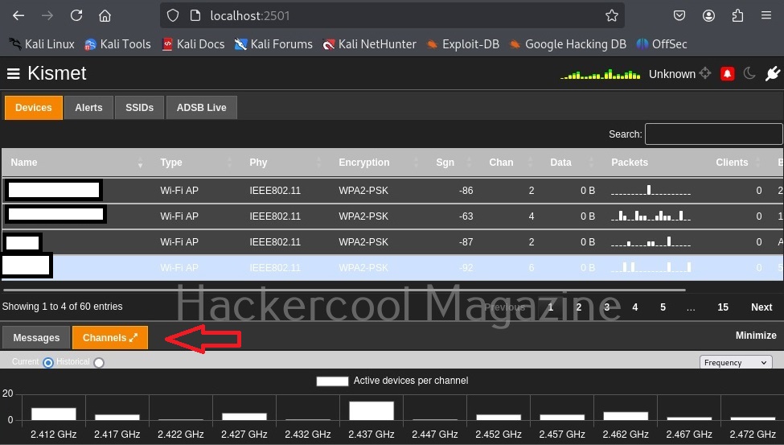Open the Exploit-DB bookmark
Viewport: 784px width, 445px height.
(462, 44)
